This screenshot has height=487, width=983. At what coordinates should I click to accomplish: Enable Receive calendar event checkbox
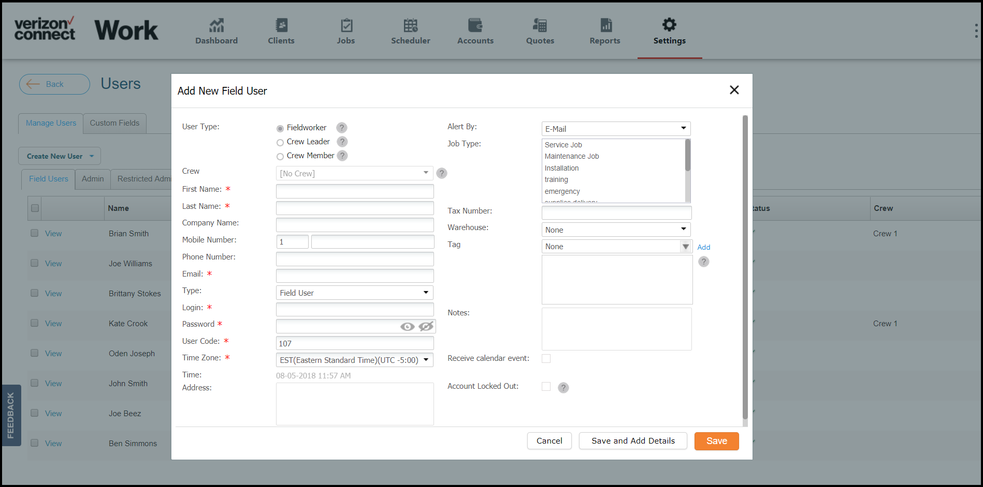coord(546,358)
